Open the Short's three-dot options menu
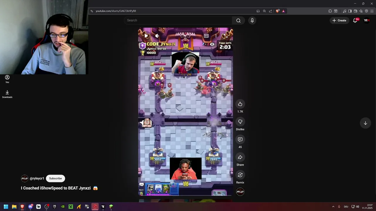The image size is (376, 211). 216,36
